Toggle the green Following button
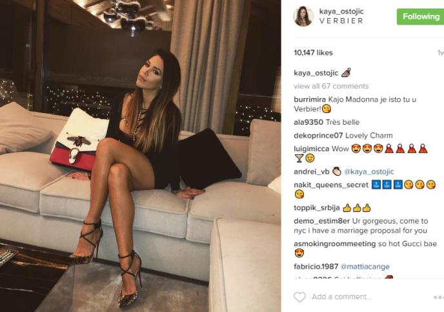Image resolution: width=444 pixels, height=312 pixels. point(421,16)
